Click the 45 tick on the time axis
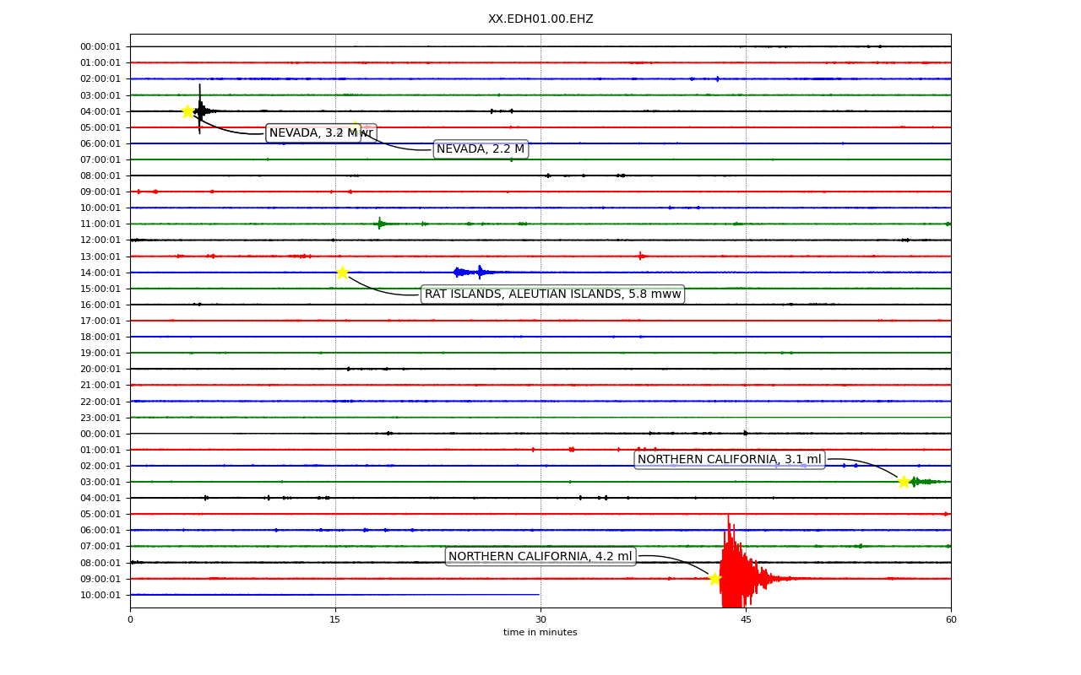The width and height of the screenshot is (1081, 675). click(746, 620)
